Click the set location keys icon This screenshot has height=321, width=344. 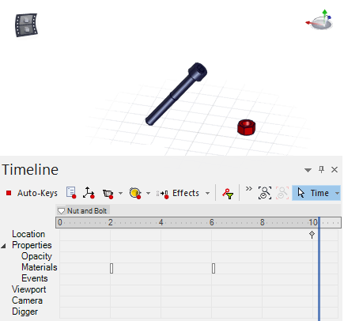[x=89, y=193]
